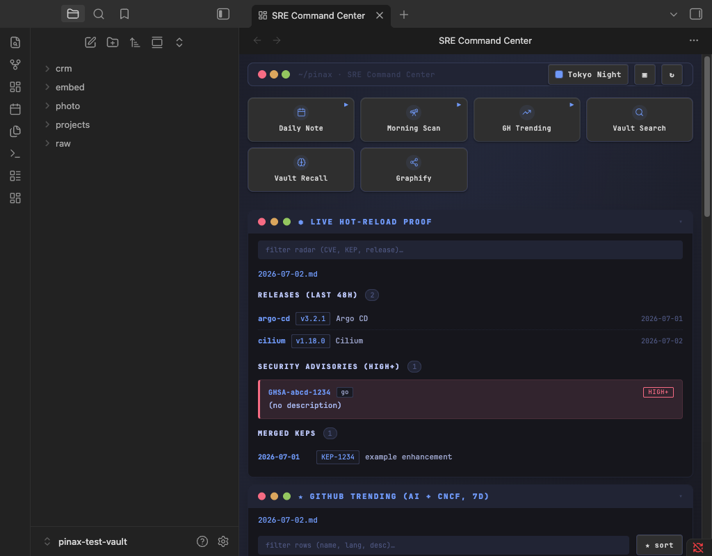This screenshot has height=556, width=712.
Task: Run the Morning Scan card
Action: [414, 120]
